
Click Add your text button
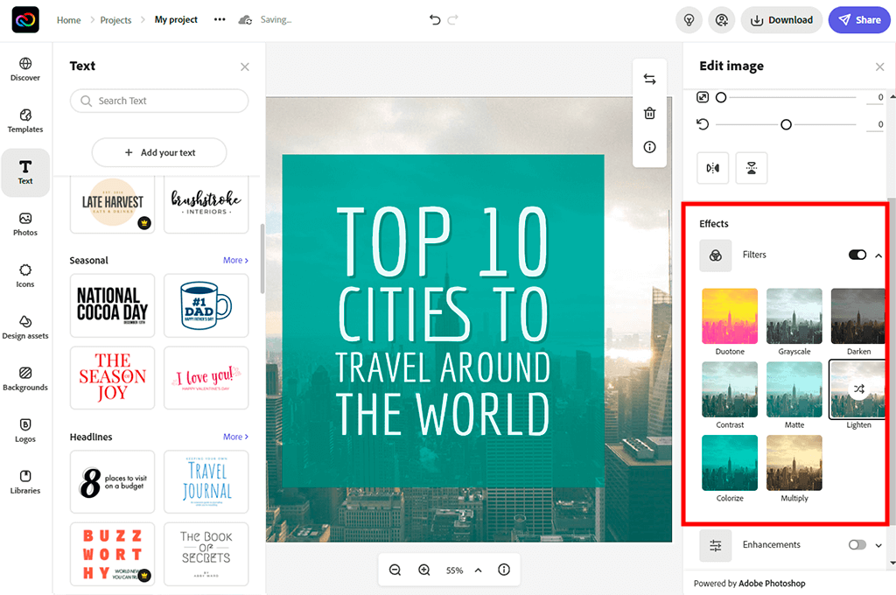pos(159,152)
